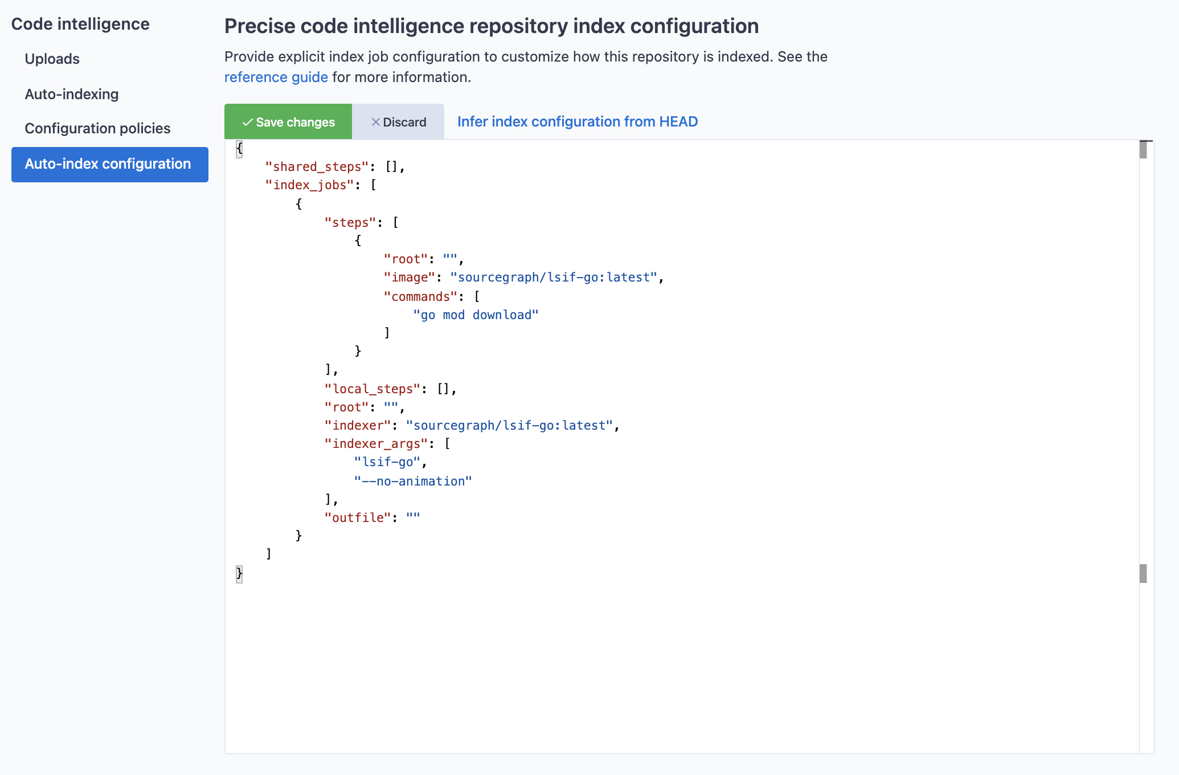
Task: Click the Discard button
Action: (x=398, y=122)
